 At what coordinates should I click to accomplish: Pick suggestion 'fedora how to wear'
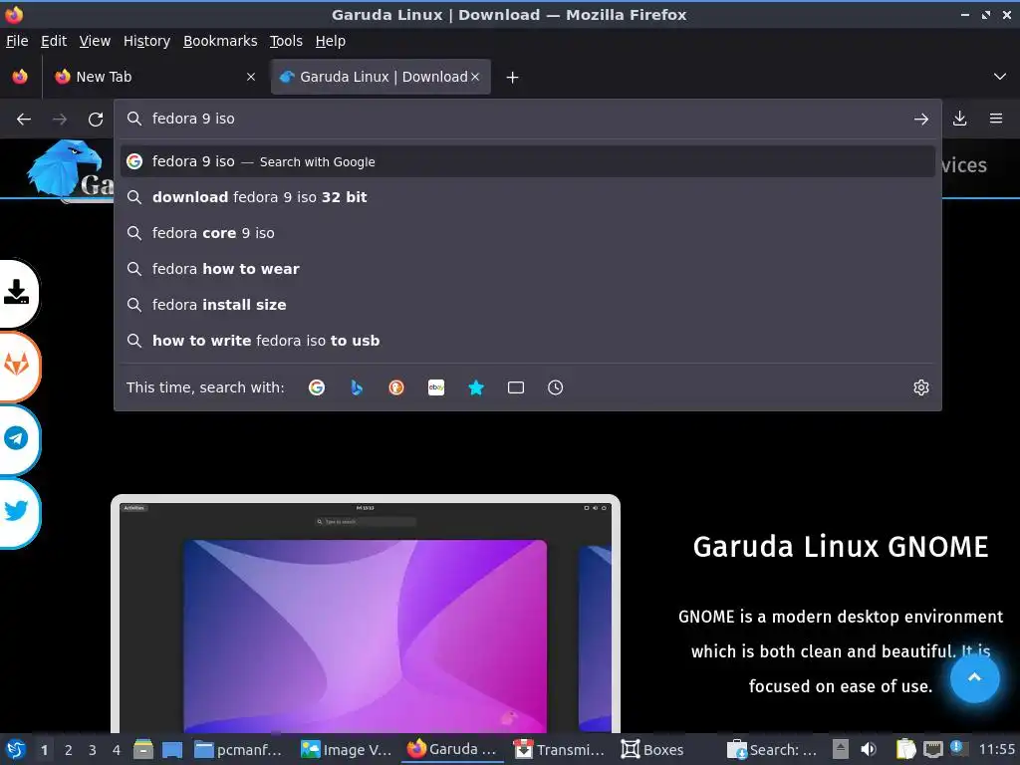pos(528,269)
